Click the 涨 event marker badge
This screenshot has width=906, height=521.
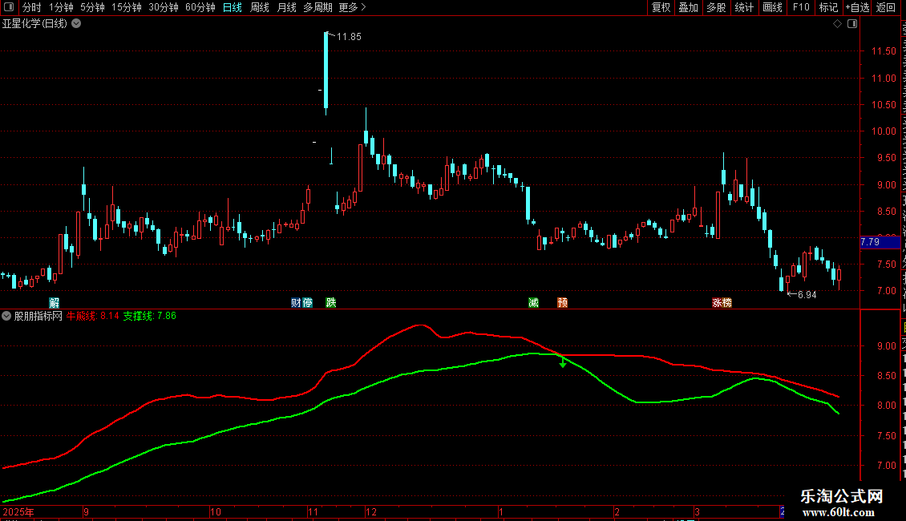click(717, 303)
